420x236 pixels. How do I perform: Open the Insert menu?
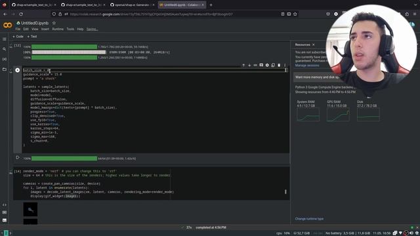click(x=45, y=29)
